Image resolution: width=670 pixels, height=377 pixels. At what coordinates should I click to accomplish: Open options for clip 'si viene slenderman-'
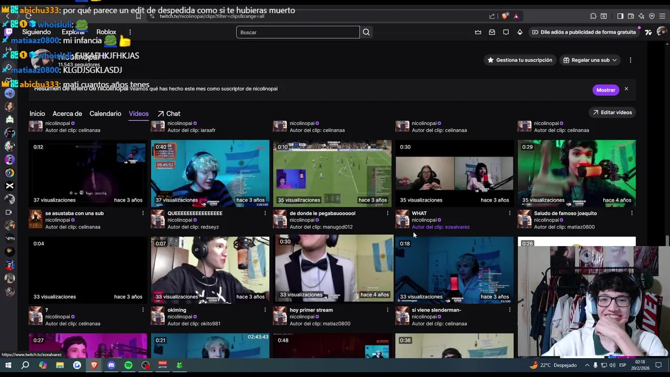click(509, 310)
